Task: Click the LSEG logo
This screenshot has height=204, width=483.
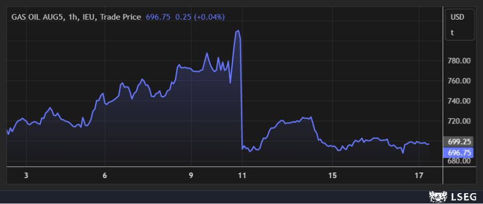Action: coord(453,197)
